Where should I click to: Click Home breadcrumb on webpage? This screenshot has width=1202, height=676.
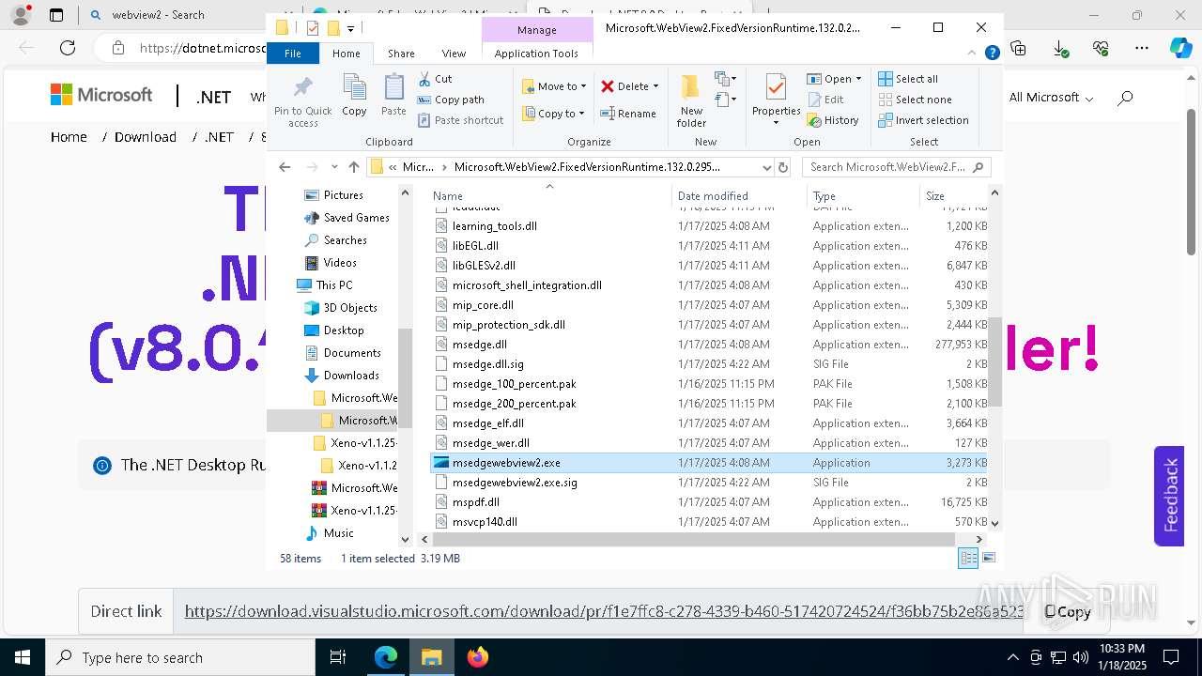coord(69,137)
